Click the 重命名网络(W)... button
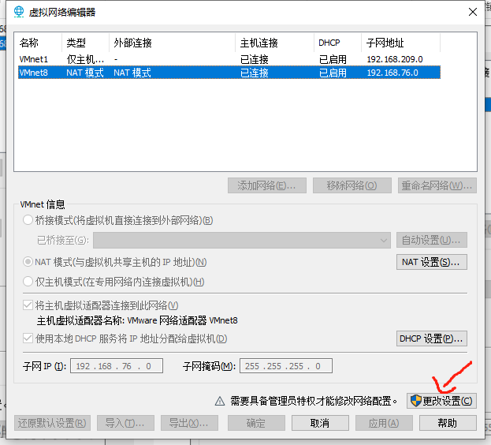 pos(437,185)
